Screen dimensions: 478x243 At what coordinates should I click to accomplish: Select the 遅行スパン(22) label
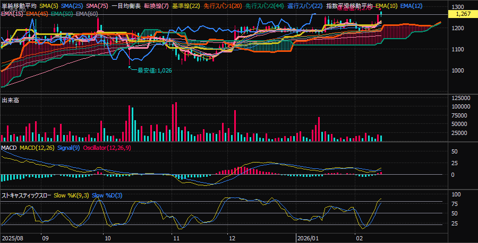(305, 6)
